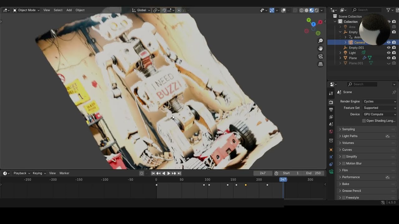Open the Select menu
The height and width of the screenshot is (224, 399).
coord(58,10)
